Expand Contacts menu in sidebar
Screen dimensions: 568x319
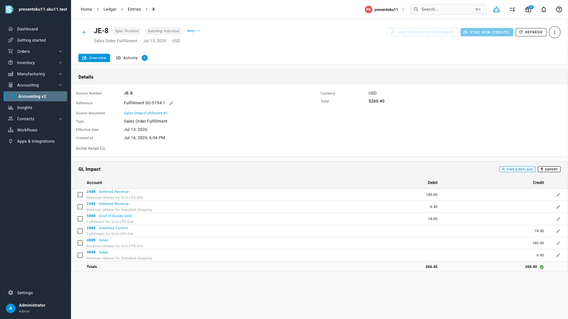click(x=35, y=119)
